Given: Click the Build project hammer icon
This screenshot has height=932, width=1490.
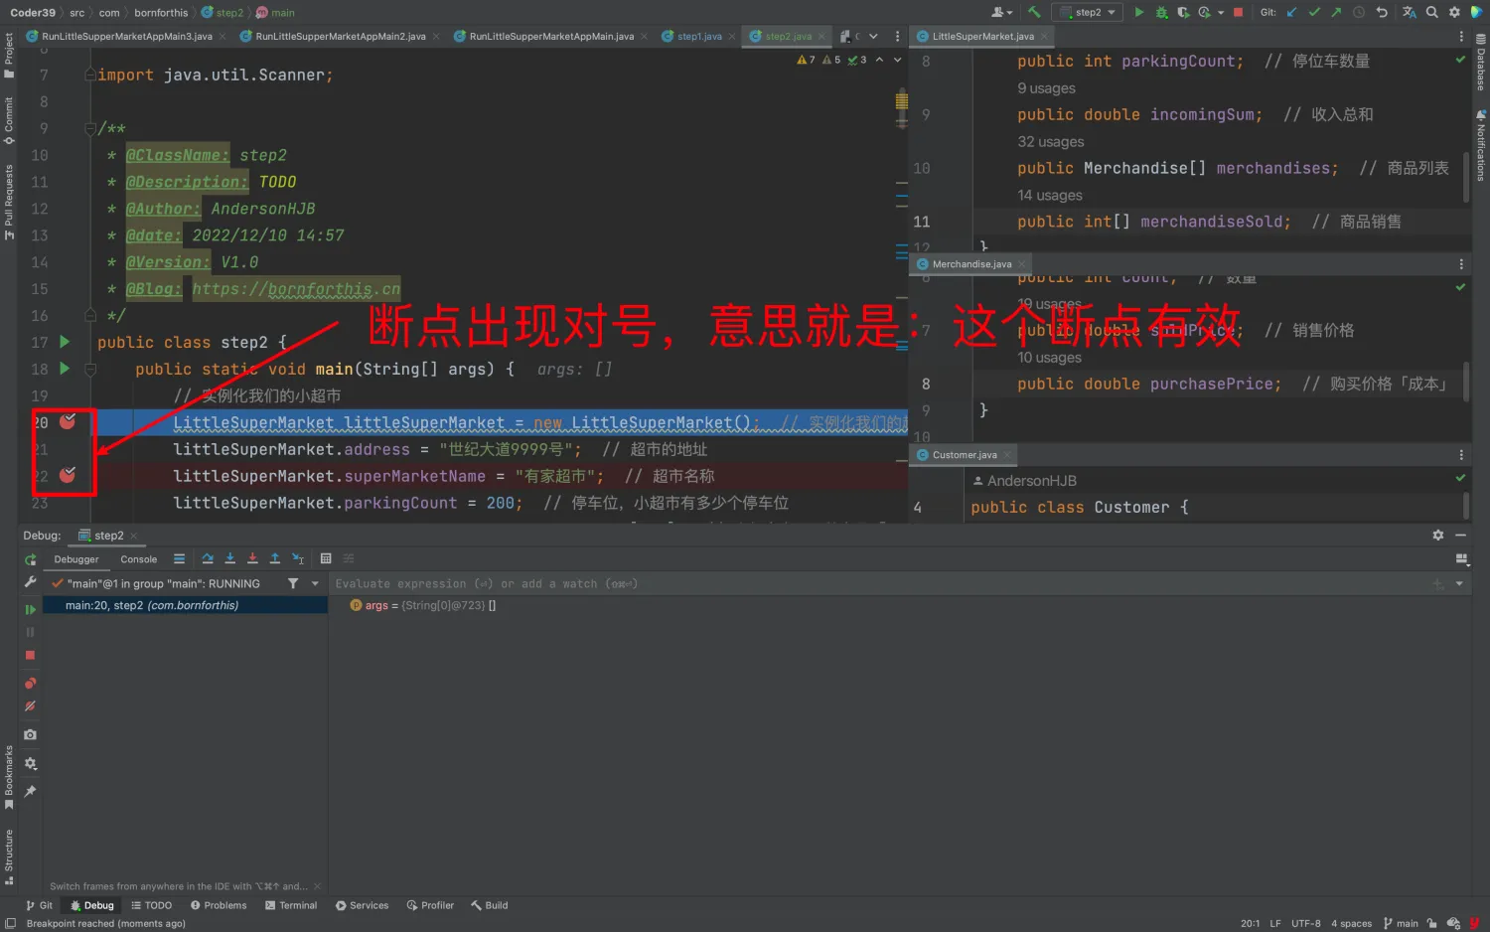Looking at the screenshot, I should pyautogui.click(x=1034, y=12).
